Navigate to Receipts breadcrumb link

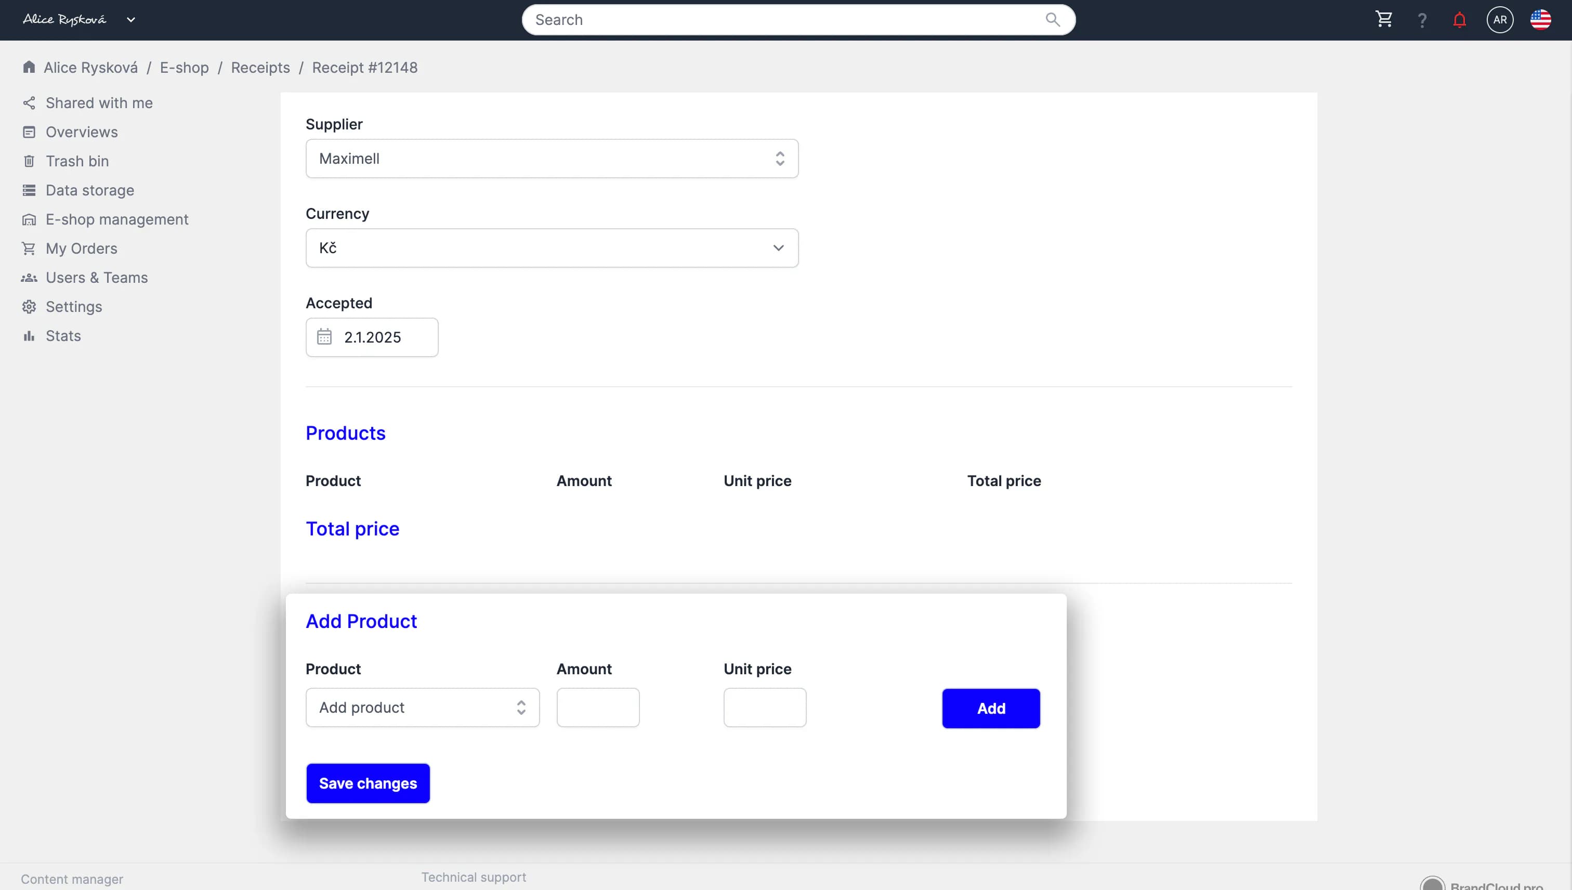tap(260, 67)
